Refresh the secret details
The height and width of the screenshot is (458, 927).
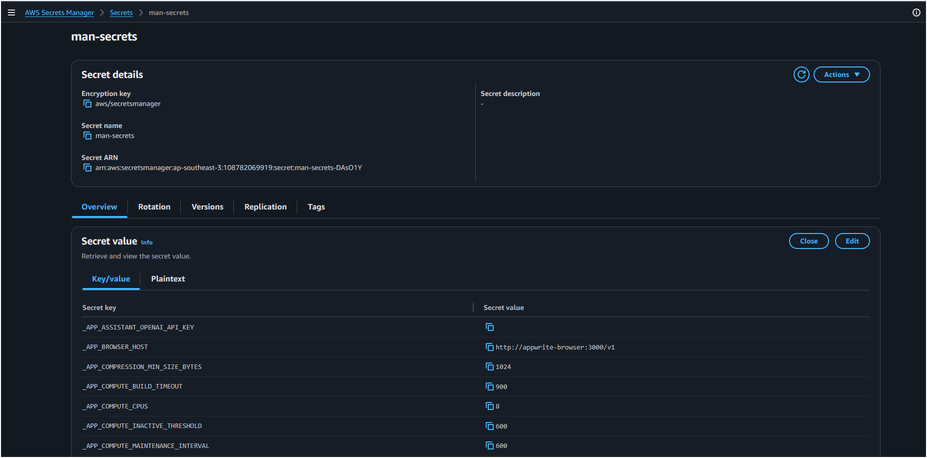pos(801,74)
